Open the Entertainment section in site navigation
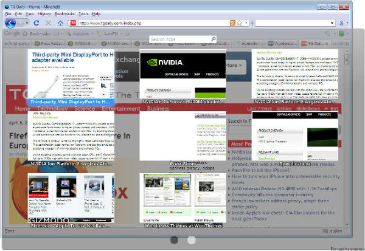The height and width of the screenshot is (251, 365). coord(121,109)
